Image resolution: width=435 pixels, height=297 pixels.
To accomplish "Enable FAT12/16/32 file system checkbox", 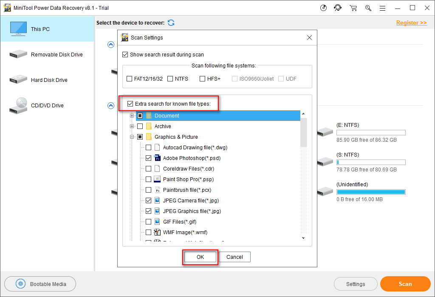I will tap(129, 78).
